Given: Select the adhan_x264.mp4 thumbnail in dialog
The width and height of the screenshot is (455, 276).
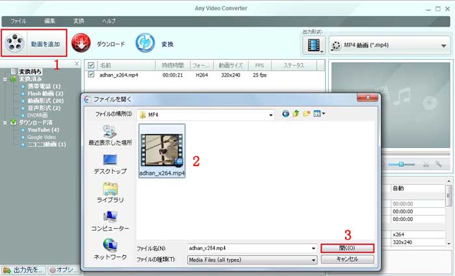Looking at the screenshot, I should [x=162, y=151].
